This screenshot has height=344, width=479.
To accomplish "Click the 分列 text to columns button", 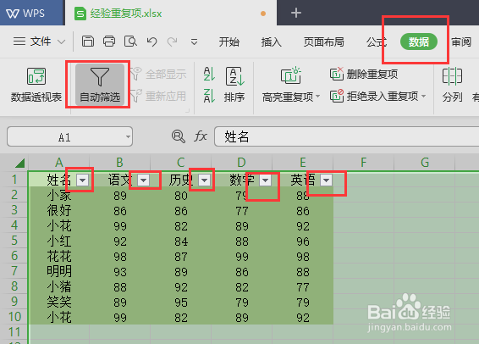I will (x=453, y=85).
